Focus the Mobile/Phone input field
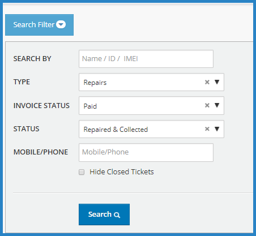 [x=146, y=152]
